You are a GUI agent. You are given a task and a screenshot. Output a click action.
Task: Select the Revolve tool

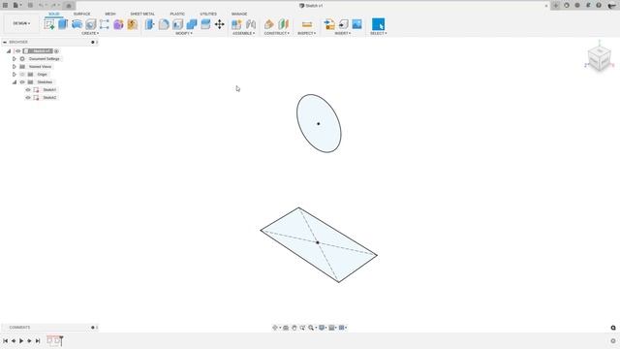77,24
